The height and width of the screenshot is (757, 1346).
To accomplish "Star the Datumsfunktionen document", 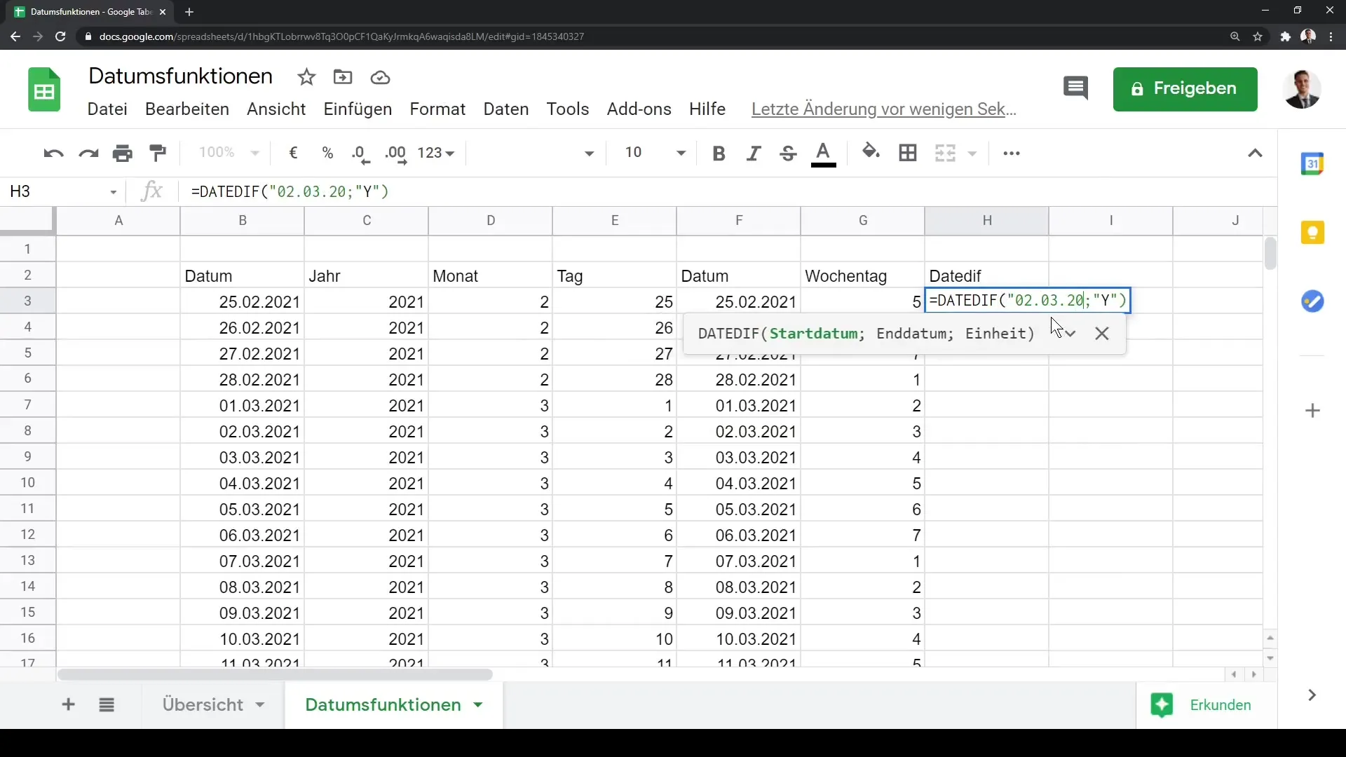I will 306,77.
